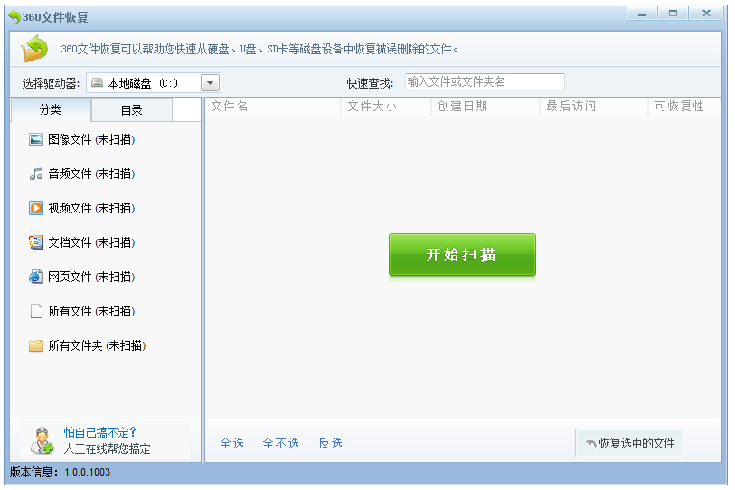The height and width of the screenshot is (490, 735).
Task: Switch to the 目录 tab
Action: pyautogui.click(x=132, y=110)
